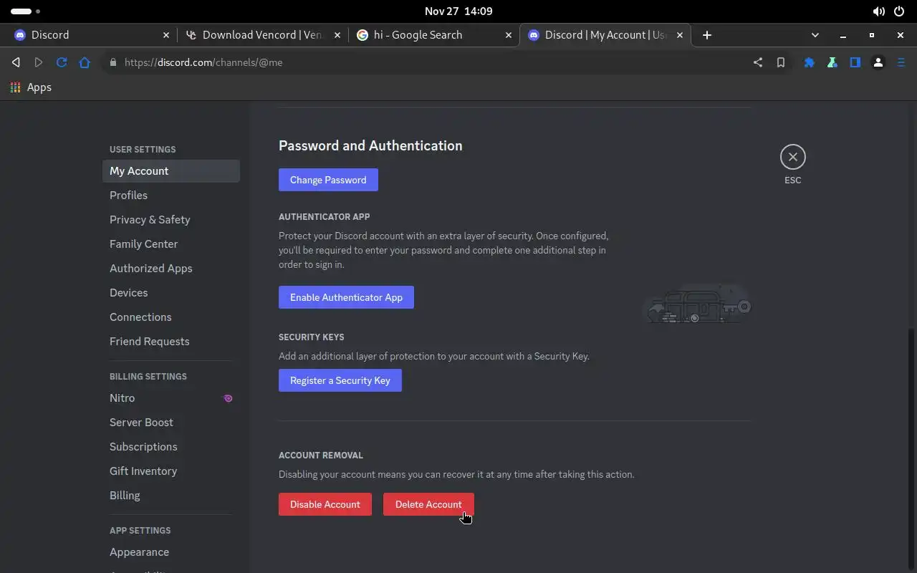Open the system volume indicator
Image resolution: width=917 pixels, height=573 pixels.
[878, 11]
